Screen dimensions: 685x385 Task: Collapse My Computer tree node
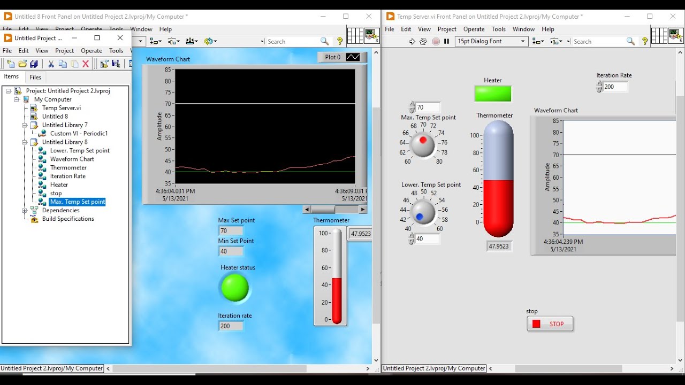pos(17,99)
